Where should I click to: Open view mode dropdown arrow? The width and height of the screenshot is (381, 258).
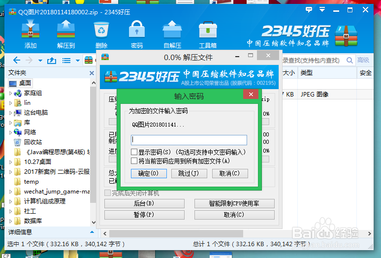coord(78,61)
